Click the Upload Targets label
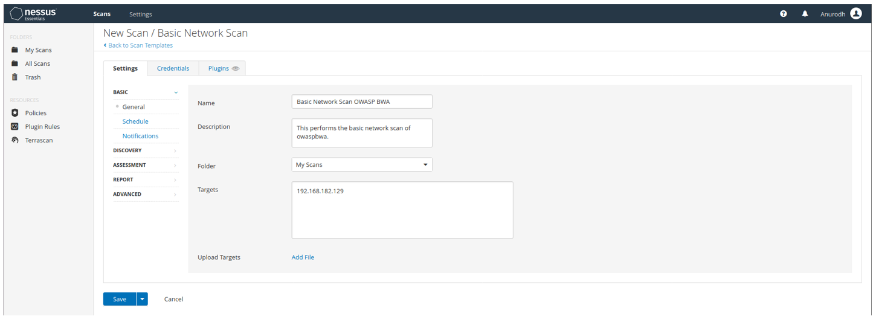This screenshot has height=319, width=873. tap(219, 257)
